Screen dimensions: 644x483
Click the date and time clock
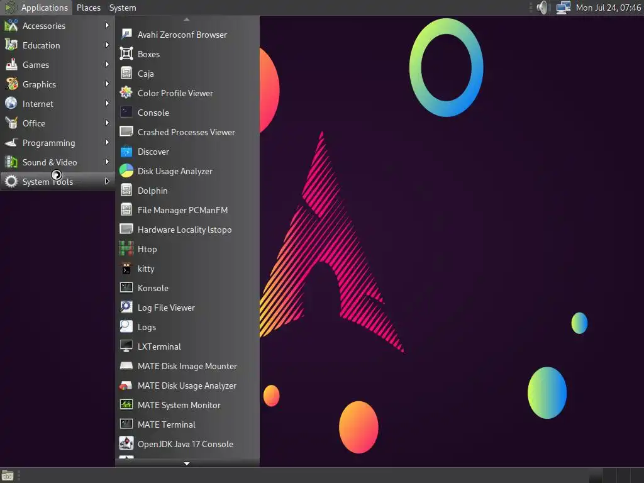click(x=608, y=8)
